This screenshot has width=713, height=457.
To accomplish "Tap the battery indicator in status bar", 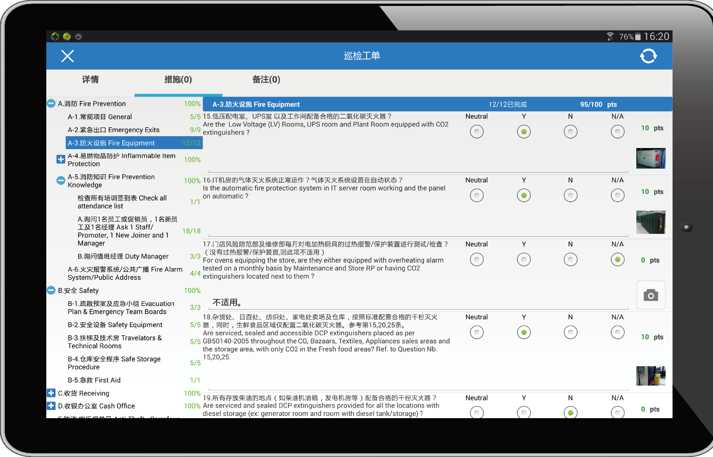I will click(x=638, y=36).
